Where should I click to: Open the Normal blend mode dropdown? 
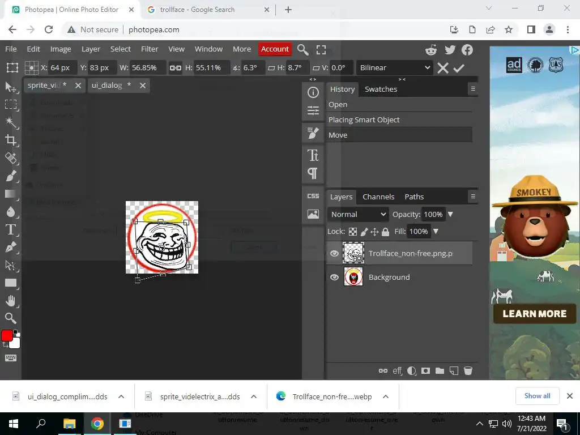358,214
